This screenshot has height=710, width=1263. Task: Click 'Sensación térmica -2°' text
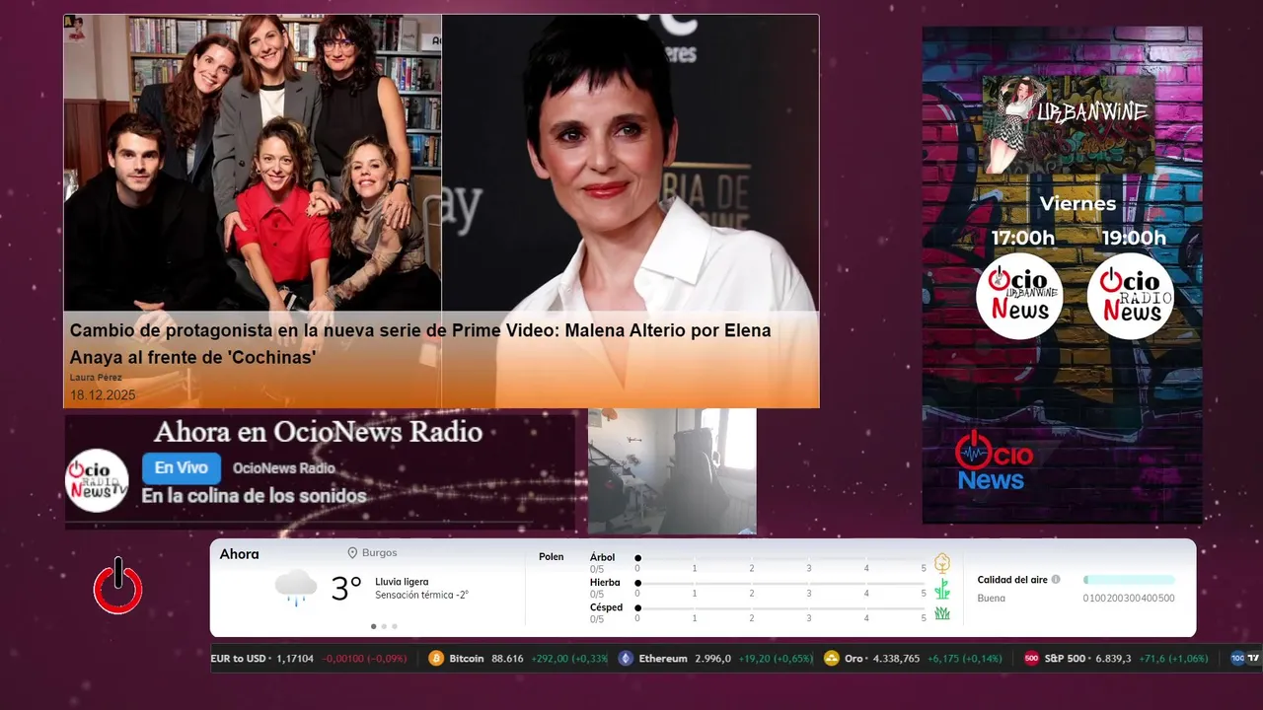point(421,595)
